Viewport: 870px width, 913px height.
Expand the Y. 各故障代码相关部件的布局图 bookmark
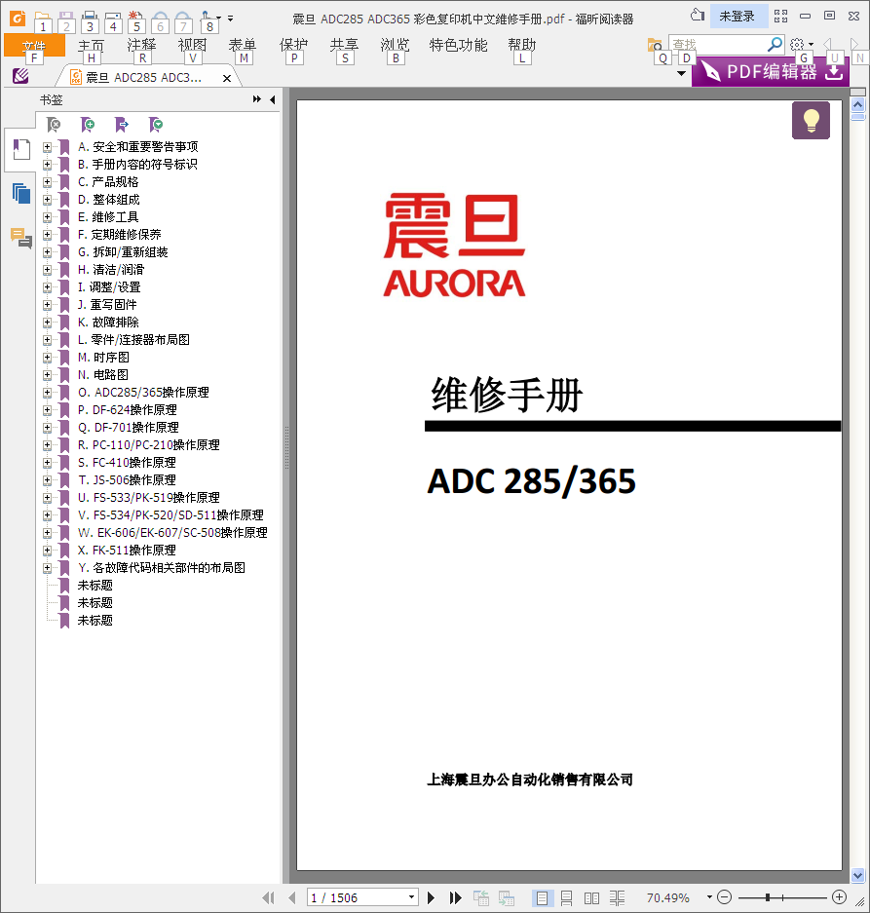[47, 568]
